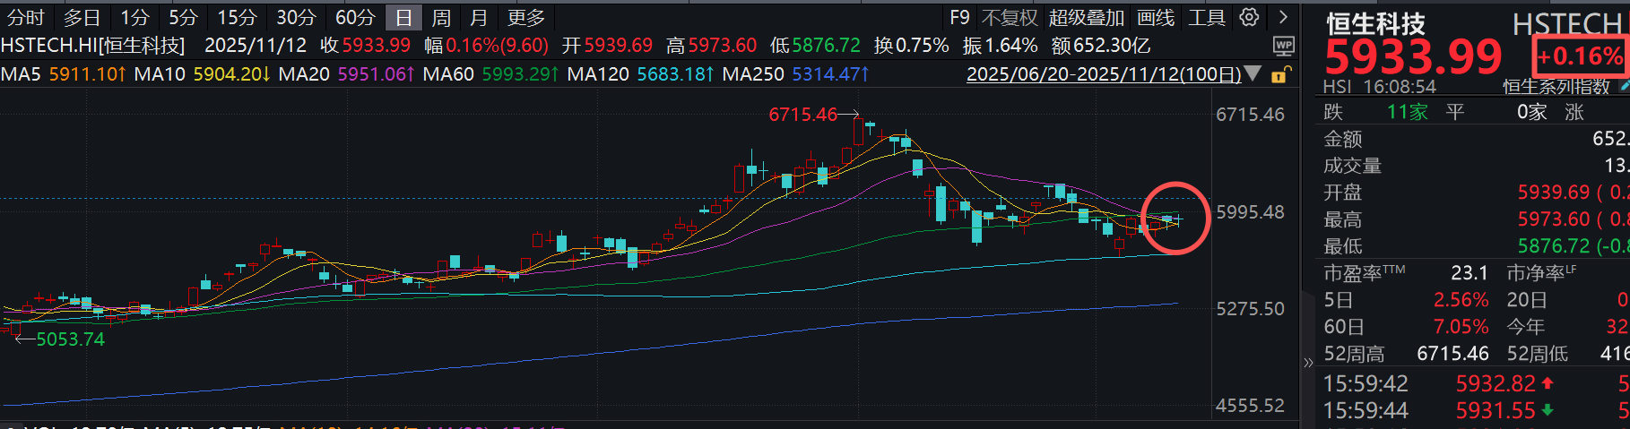Click the 金额 row label

pyautogui.click(x=1343, y=139)
